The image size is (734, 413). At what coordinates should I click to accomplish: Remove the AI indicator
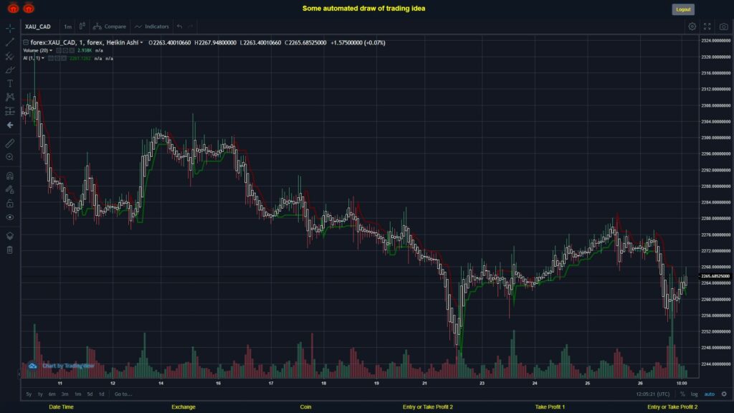point(64,59)
